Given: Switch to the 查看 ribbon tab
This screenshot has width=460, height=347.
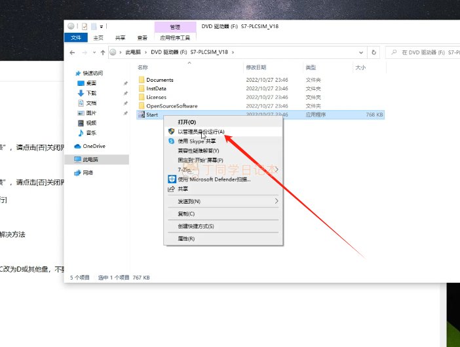Looking at the screenshot, I should [142, 37].
